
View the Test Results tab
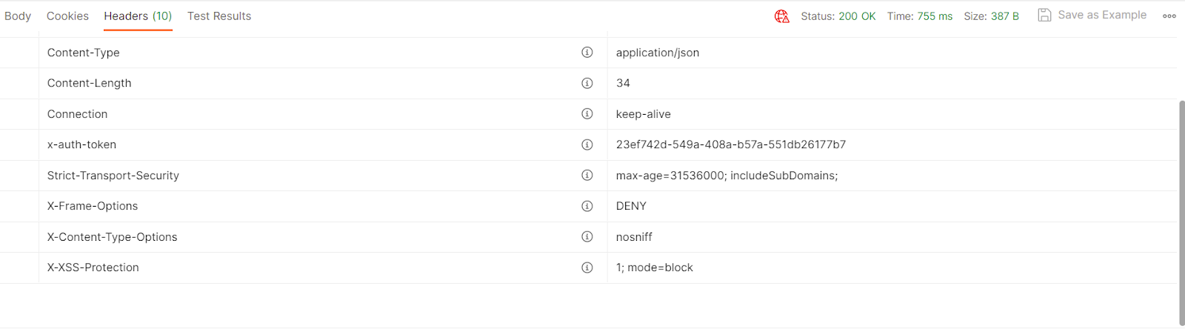pyautogui.click(x=219, y=16)
